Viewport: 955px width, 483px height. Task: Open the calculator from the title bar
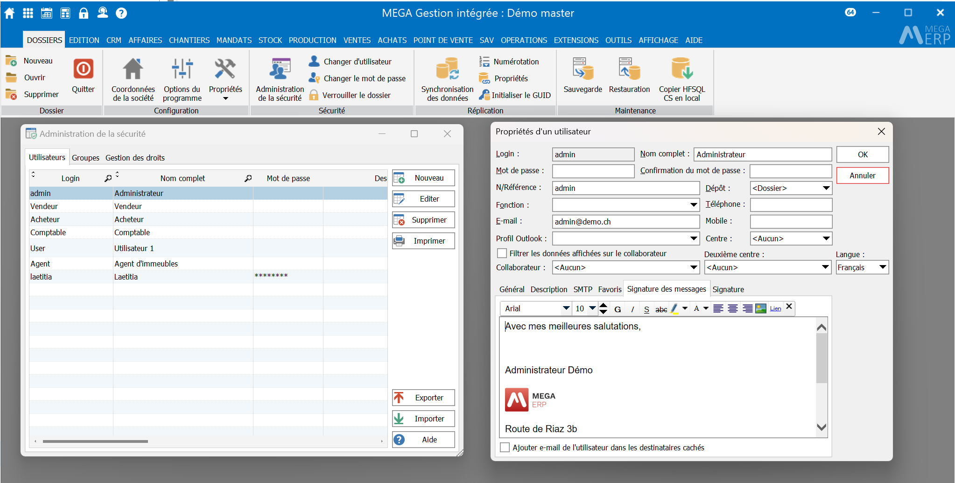pyautogui.click(x=65, y=13)
